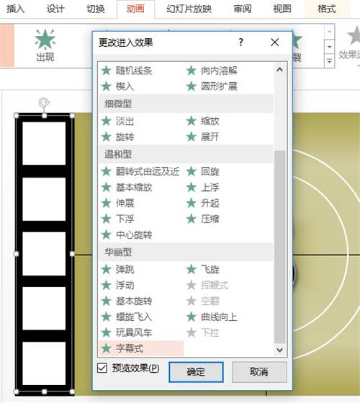Image resolution: width=360 pixels, height=403 pixels.
Task: Apply the 下浮 effect
Action: coord(118,219)
